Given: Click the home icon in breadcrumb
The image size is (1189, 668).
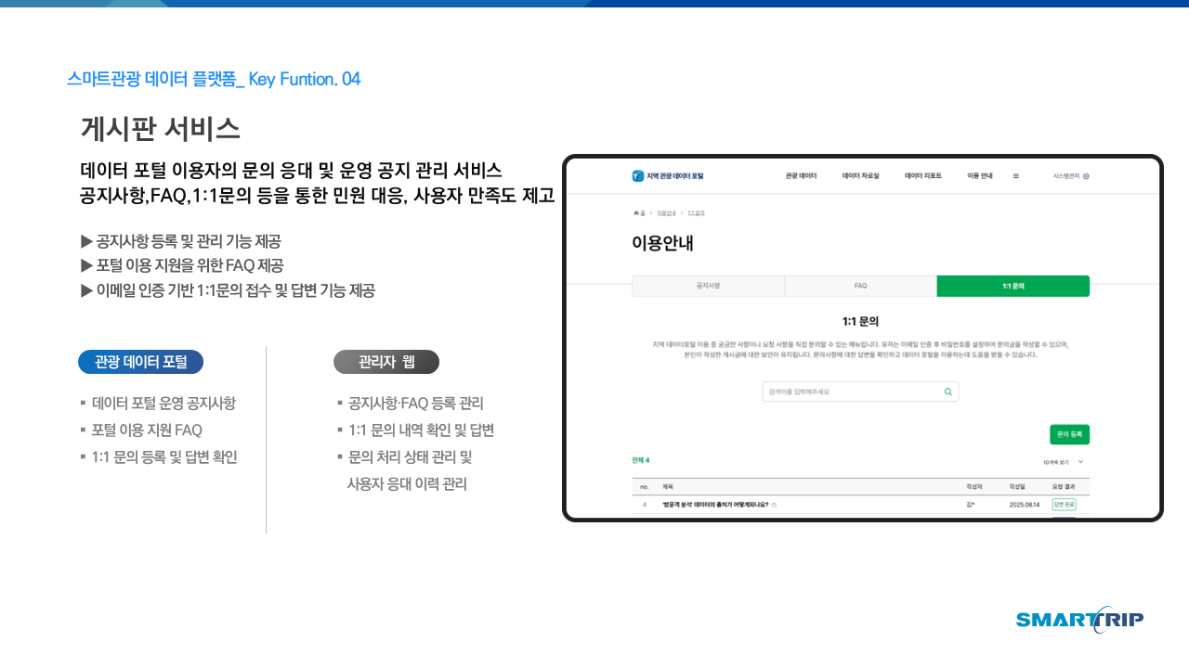Looking at the screenshot, I should (636, 212).
